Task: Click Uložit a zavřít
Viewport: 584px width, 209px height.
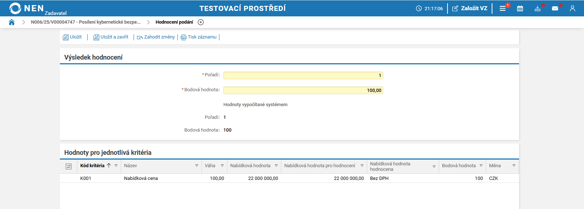Action: coord(111,37)
